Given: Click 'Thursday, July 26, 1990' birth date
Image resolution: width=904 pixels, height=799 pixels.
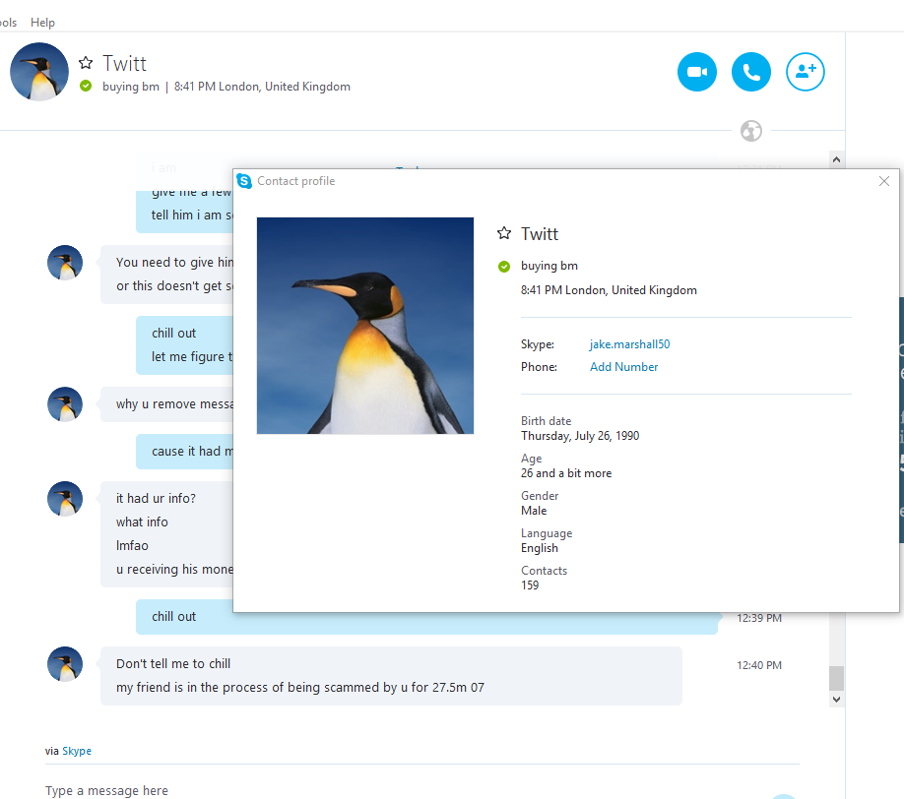Looking at the screenshot, I should [x=580, y=436].
